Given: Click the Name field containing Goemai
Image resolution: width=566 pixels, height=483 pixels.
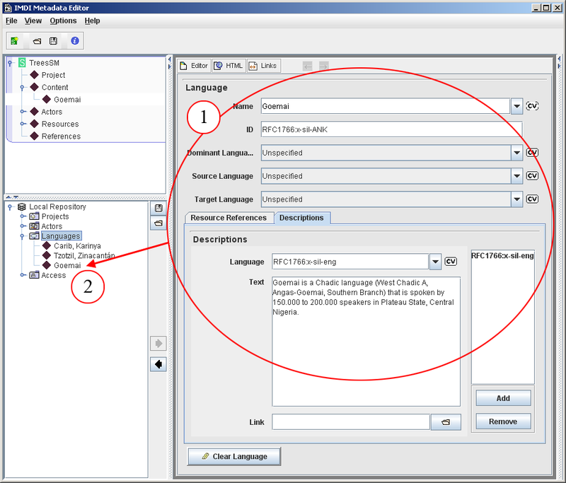Looking at the screenshot, I should (386, 106).
